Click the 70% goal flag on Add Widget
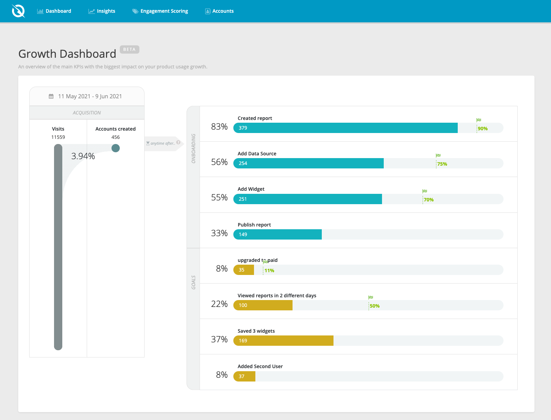 [425, 191]
